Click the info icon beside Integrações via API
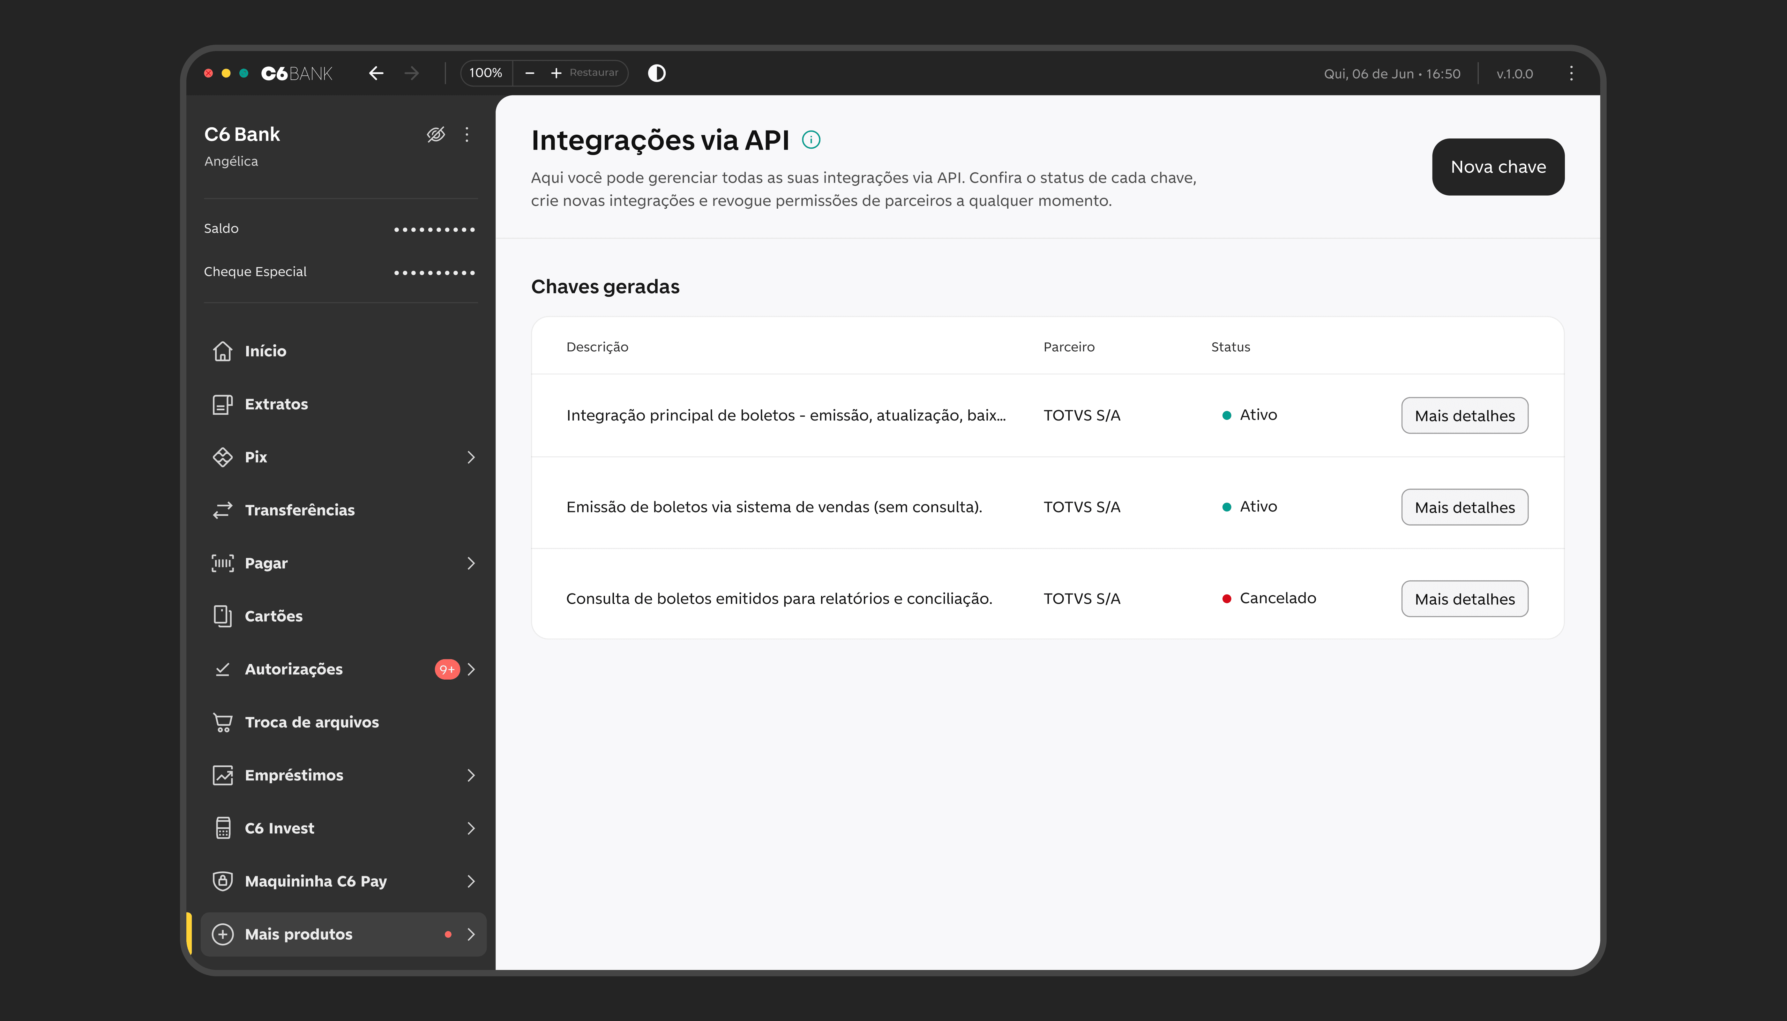The image size is (1787, 1021). point(811,139)
